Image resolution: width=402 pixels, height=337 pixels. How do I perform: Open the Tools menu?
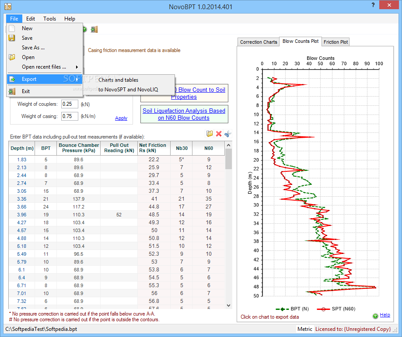(49, 19)
